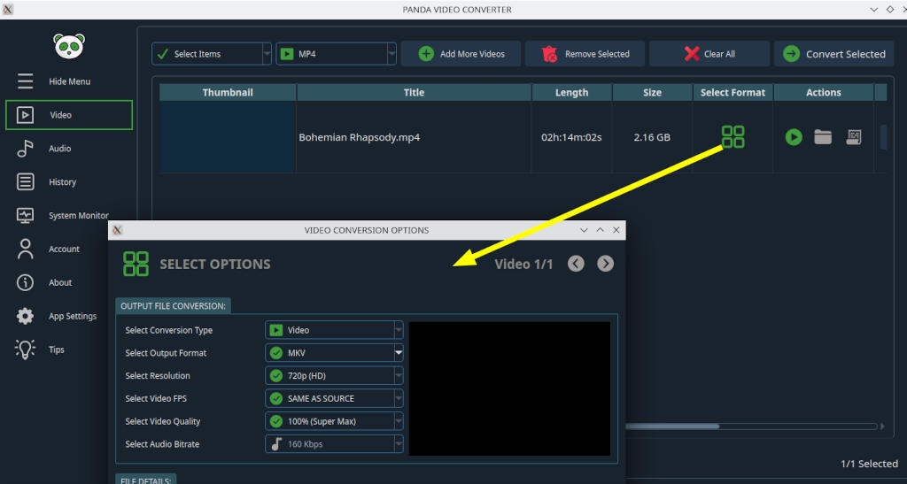Click the horizontal scrollbar under video list
This screenshot has height=484, width=907.
672,426
